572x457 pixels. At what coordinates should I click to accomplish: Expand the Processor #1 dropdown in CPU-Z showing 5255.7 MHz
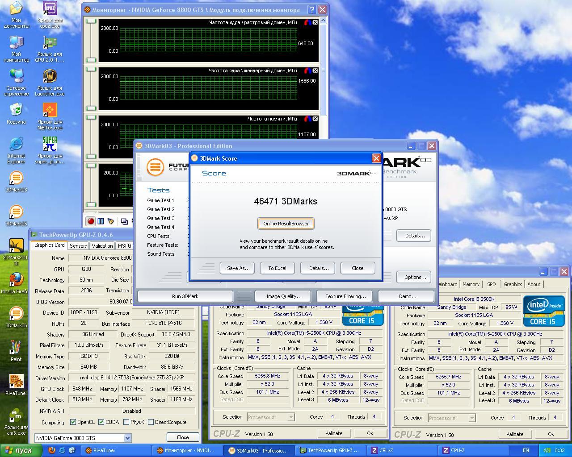click(471, 418)
